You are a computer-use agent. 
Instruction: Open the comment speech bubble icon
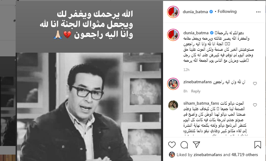click(184, 145)
